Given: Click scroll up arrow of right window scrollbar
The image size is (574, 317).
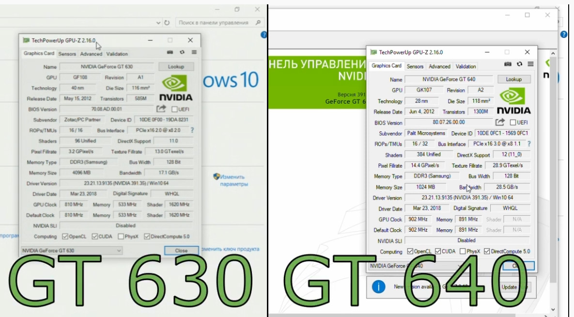Looking at the screenshot, I should [553, 53].
